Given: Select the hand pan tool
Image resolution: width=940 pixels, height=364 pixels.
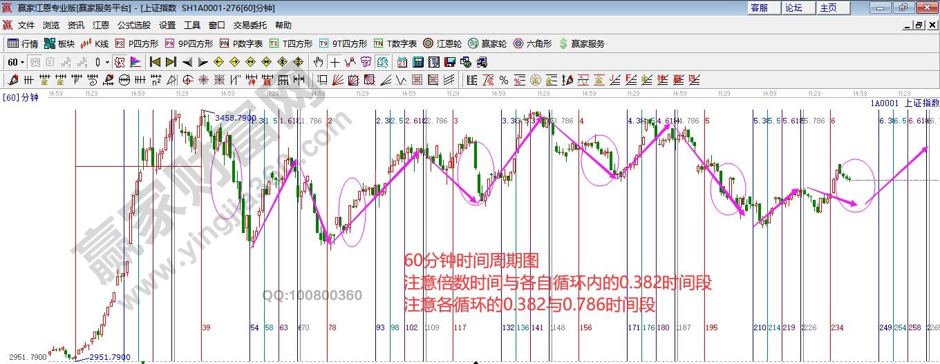Looking at the screenshot, I should (x=319, y=62).
